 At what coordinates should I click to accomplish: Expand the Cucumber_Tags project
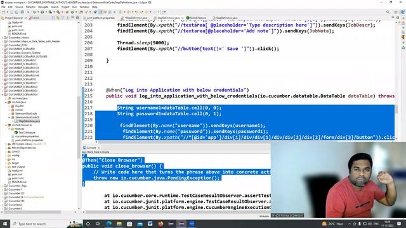(x=3, y=186)
